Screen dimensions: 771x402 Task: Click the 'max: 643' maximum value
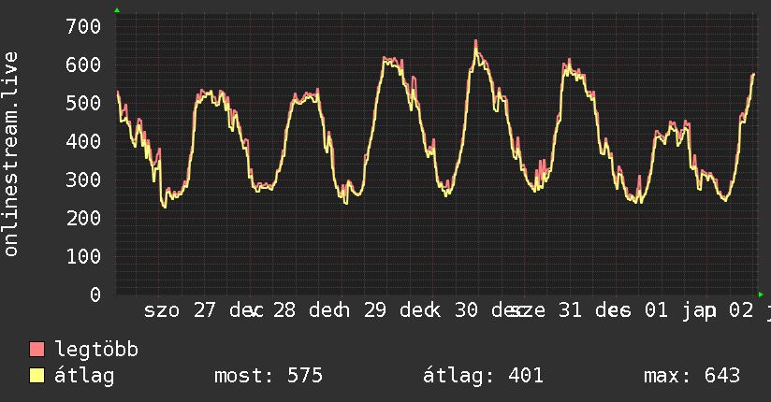coord(691,376)
